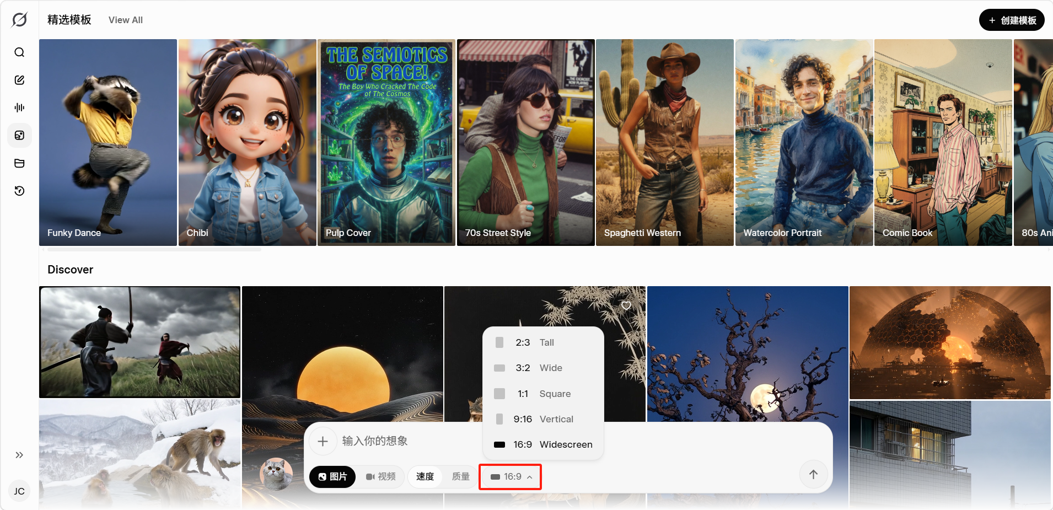
Task: Choose 16:9 Widescreen aspect ratio
Action: (x=543, y=444)
